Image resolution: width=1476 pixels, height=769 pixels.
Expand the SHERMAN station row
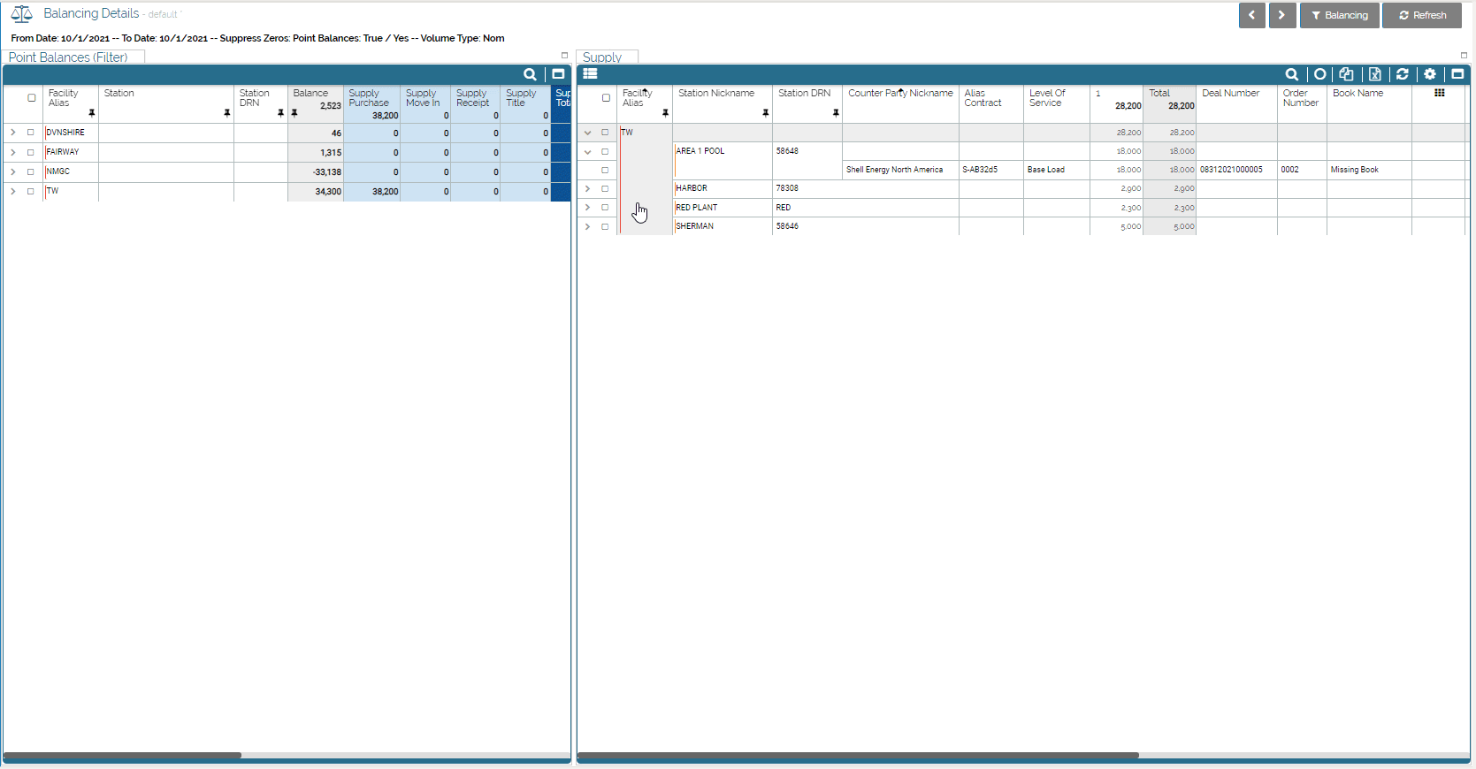pos(587,226)
